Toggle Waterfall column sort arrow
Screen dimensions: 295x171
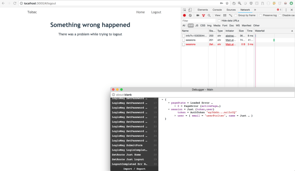(292, 31)
